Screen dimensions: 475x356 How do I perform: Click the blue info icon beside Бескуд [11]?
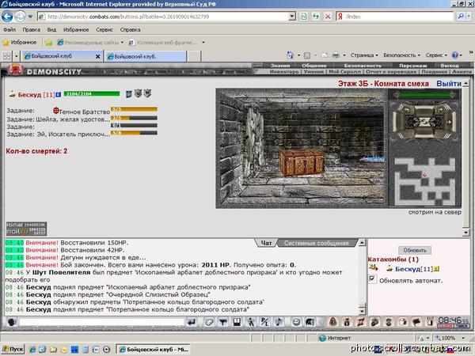(x=58, y=95)
